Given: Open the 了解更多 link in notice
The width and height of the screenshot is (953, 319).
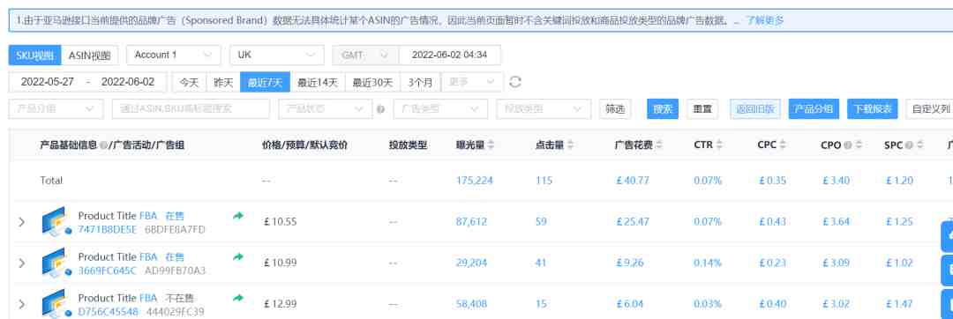Looking at the screenshot, I should [x=765, y=20].
